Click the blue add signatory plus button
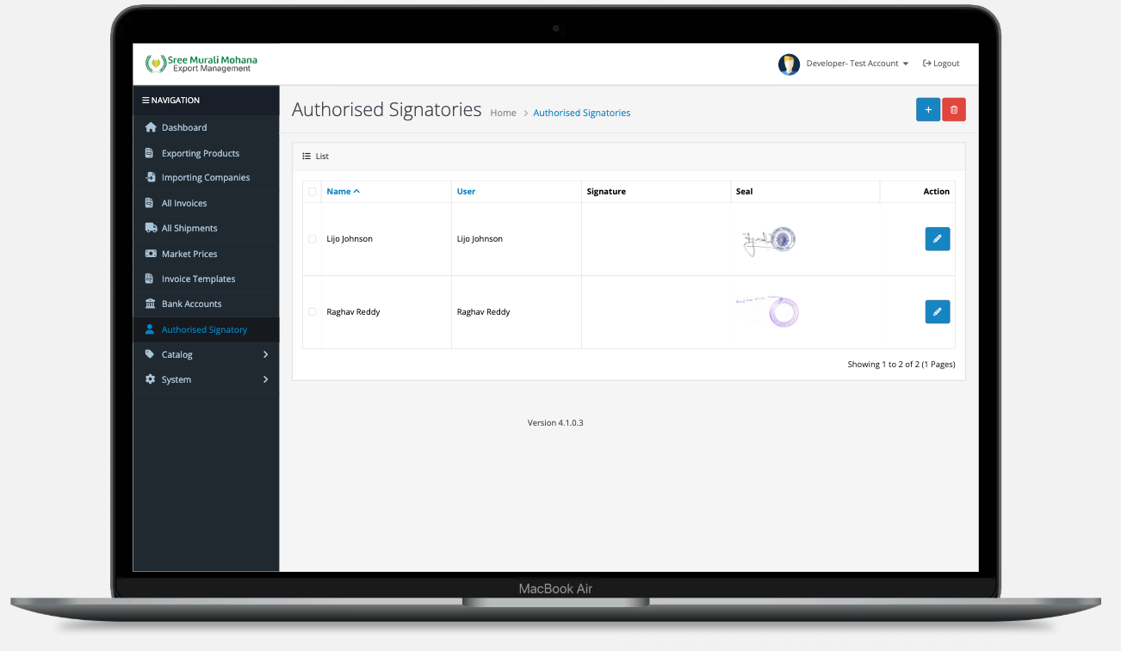Viewport: 1121px width, 651px height. [927, 110]
